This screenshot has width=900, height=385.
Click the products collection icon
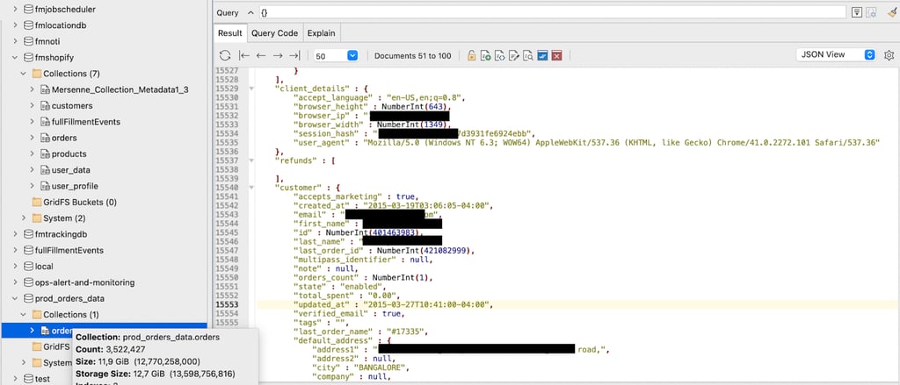pos(46,153)
